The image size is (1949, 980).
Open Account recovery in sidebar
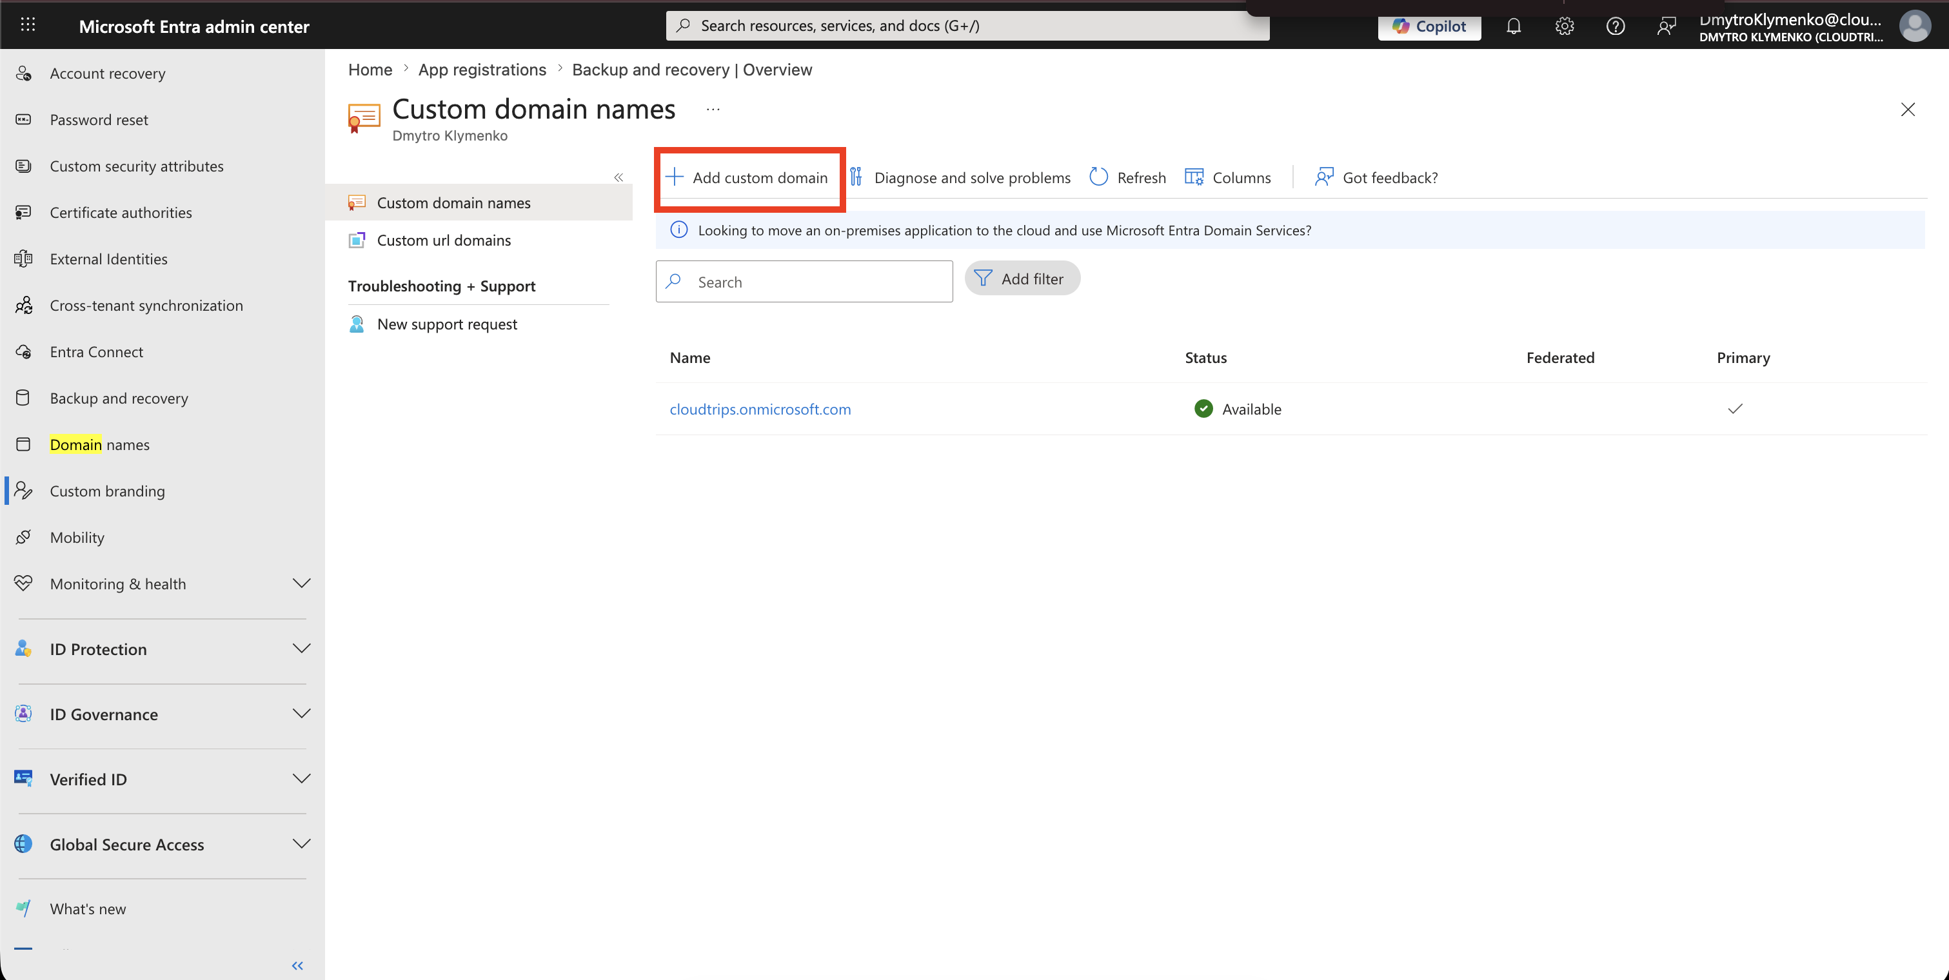click(x=108, y=73)
